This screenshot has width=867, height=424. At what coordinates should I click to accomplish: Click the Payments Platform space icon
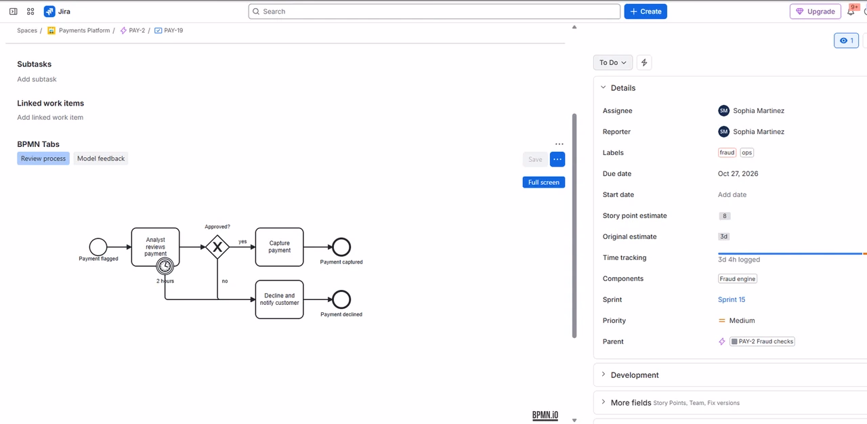point(51,30)
